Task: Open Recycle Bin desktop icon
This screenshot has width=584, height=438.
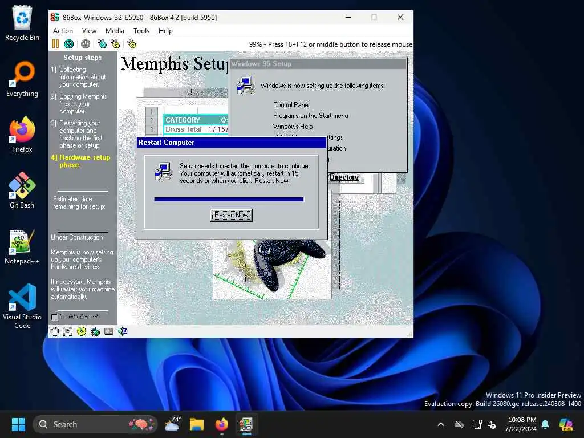Action: click(x=22, y=23)
